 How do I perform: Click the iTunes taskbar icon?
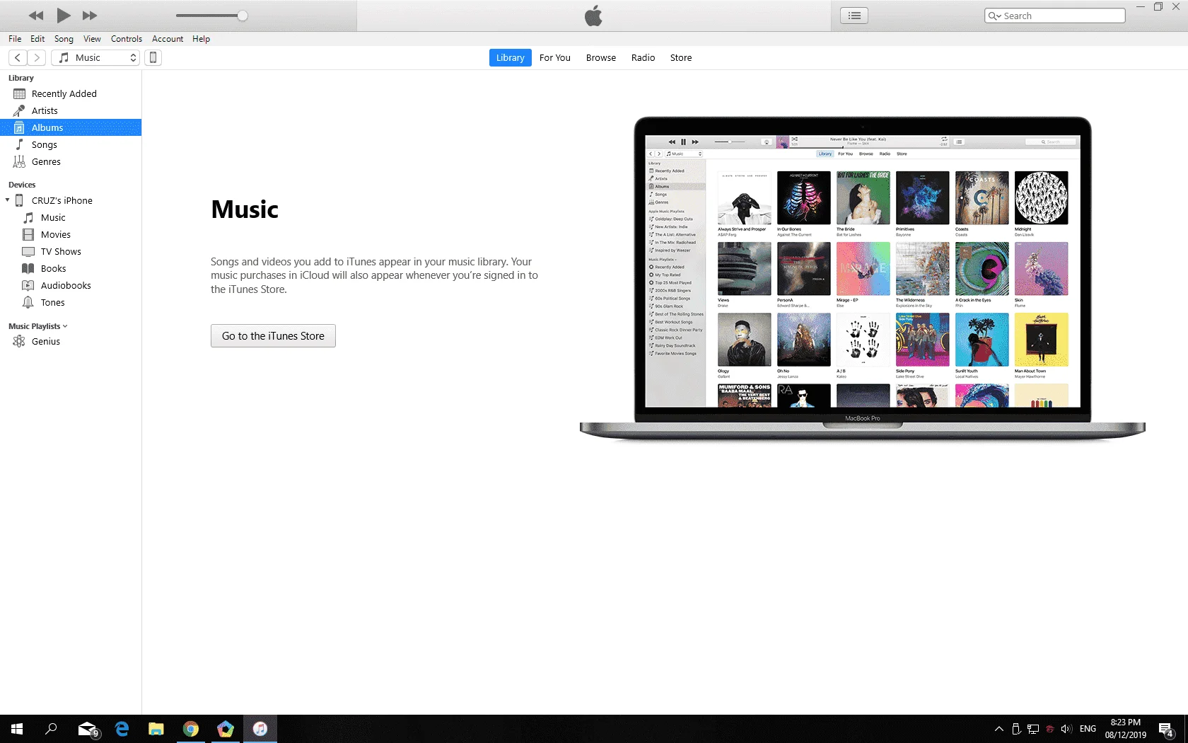point(260,729)
